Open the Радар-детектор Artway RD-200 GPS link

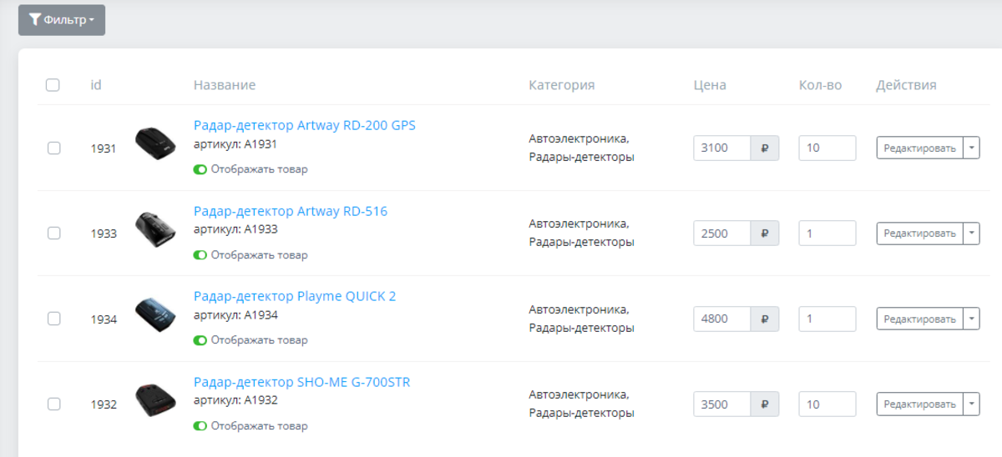coord(304,126)
